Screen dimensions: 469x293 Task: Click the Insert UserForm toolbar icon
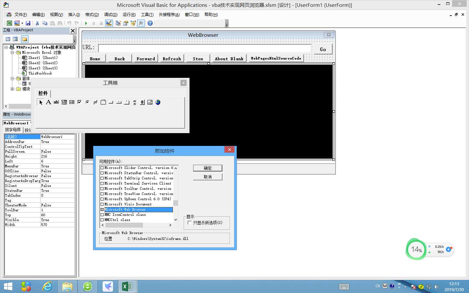click(x=17, y=23)
